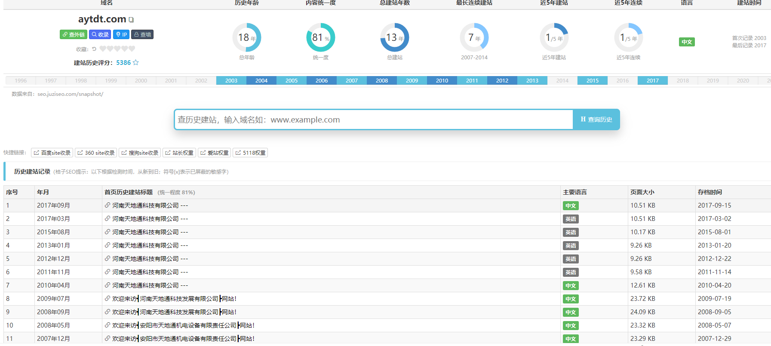This screenshot has height=346, width=771.
Task: Click the blue 收录 search button
Action: [x=100, y=35]
